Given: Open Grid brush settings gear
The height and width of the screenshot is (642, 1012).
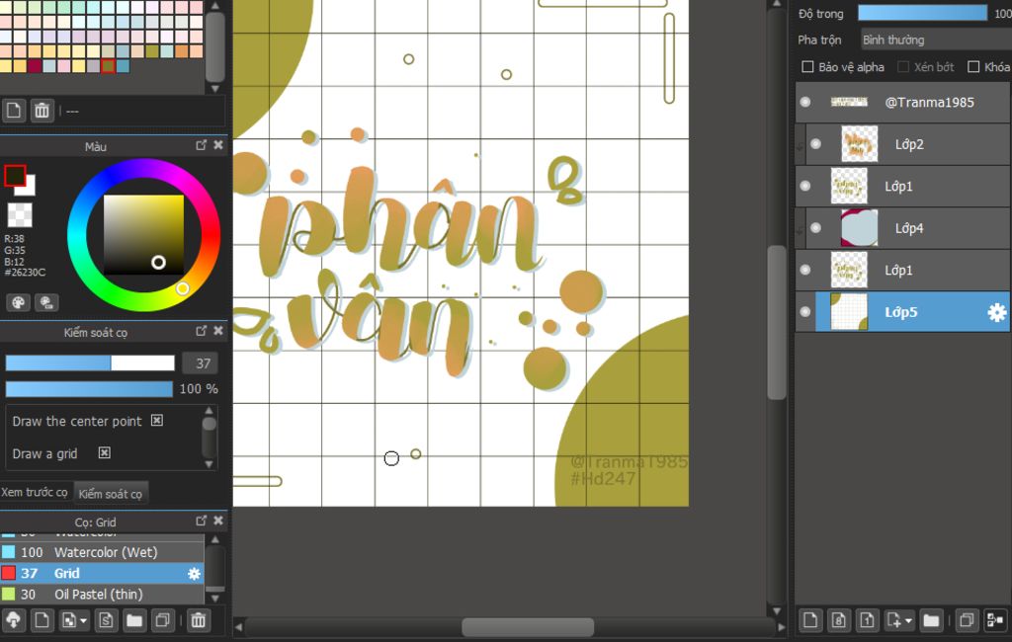Looking at the screenshot, I should (194, 573).
